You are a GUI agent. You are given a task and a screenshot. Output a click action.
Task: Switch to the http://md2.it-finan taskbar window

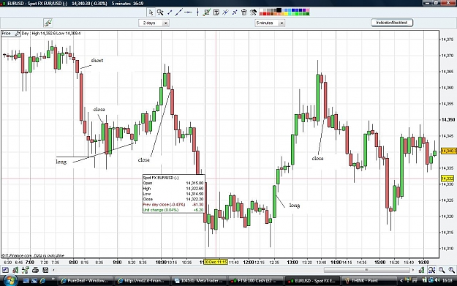pos(141,281)
